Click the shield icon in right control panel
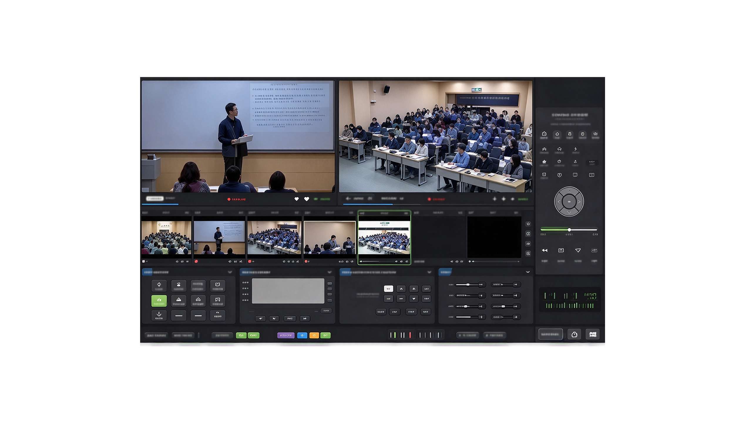This screenshot has width=734, height=438. click(x=560, y=175)
